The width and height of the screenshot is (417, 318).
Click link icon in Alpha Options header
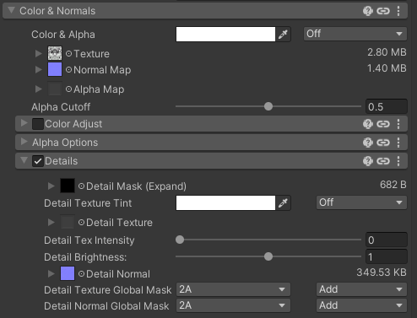pos(383,143)
